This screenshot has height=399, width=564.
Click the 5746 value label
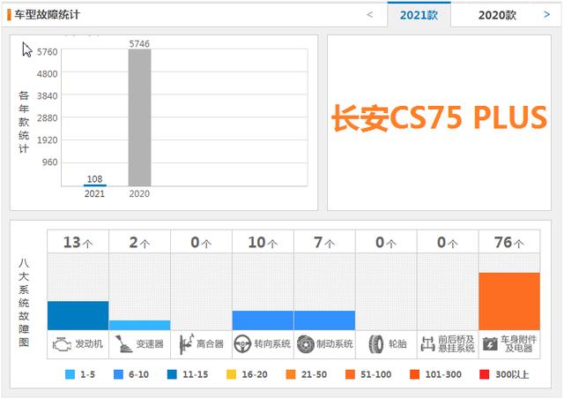tap(139, 44)
